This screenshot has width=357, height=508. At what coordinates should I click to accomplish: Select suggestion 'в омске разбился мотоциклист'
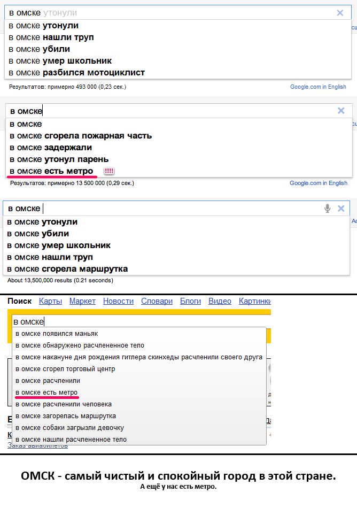pos(77,73)
